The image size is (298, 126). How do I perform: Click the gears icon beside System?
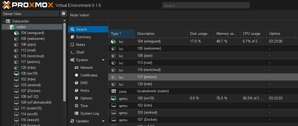tap(73, 60)
